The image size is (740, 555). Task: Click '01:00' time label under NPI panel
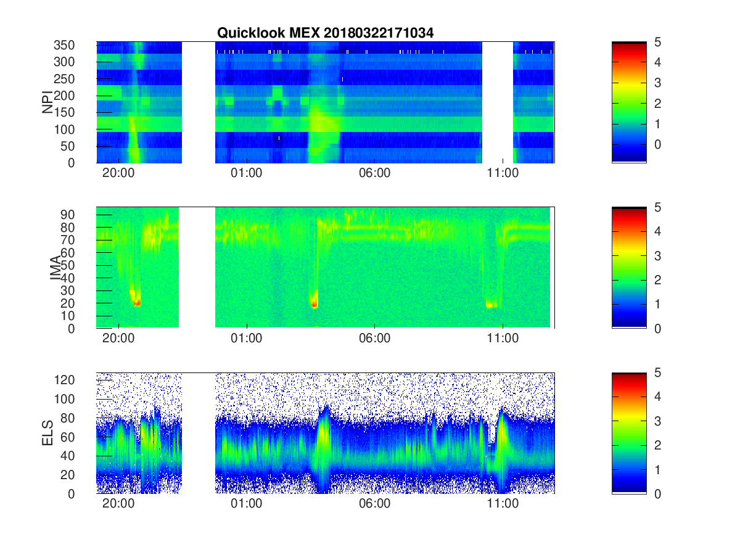click(247, 174)
